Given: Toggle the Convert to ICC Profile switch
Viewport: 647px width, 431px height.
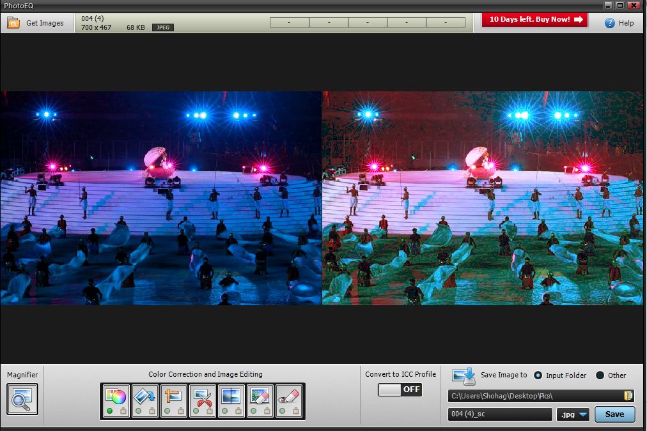Looking at the screenshot, I should coord(400,389).
